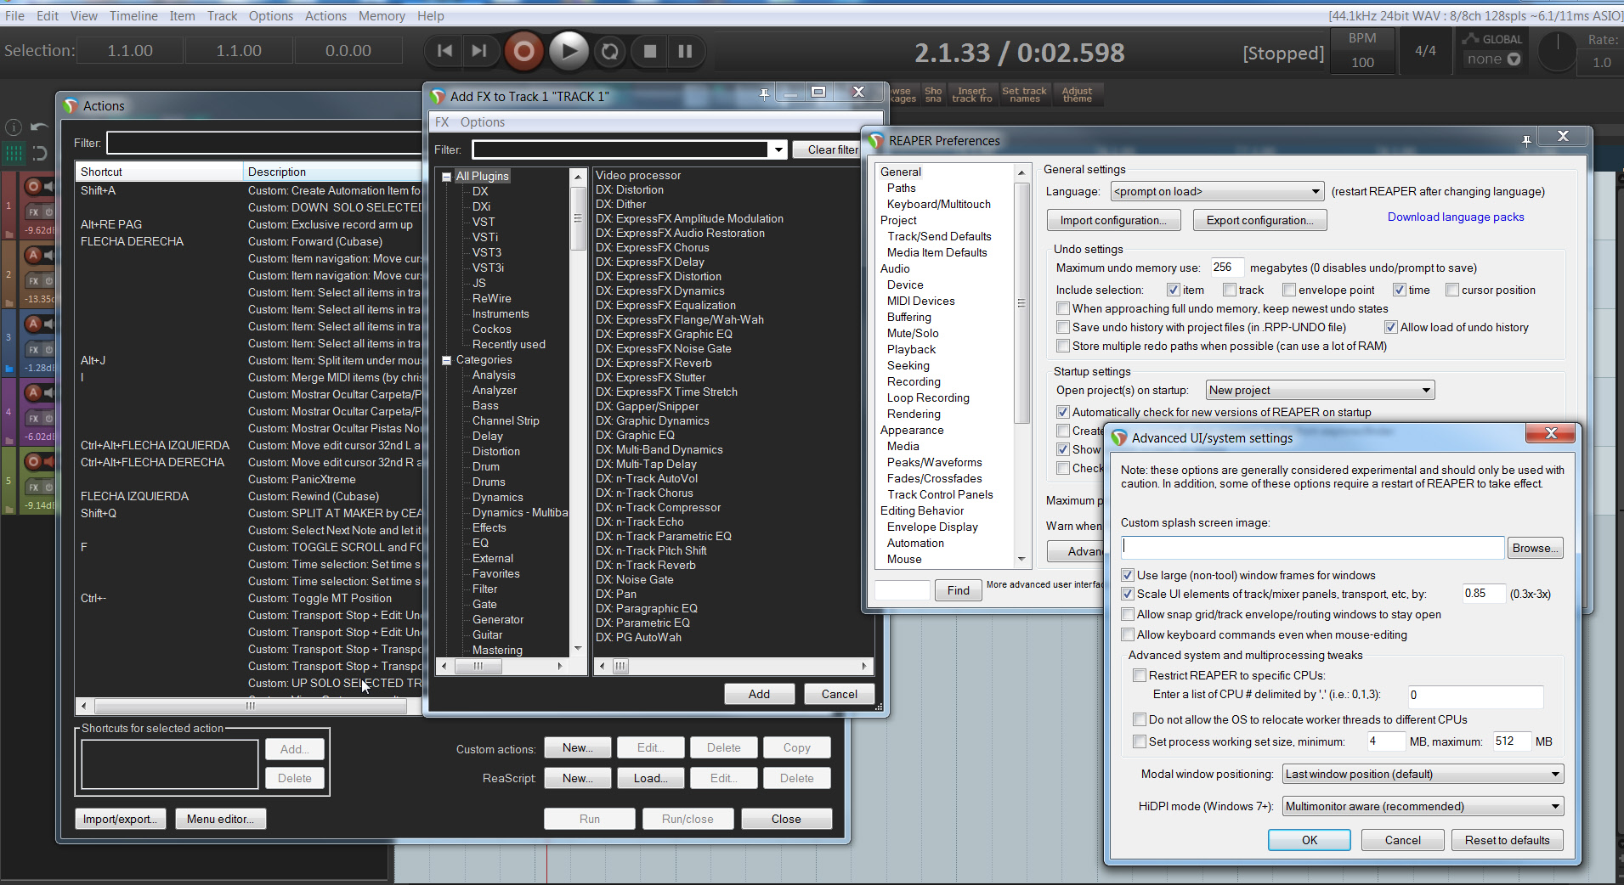Click the Insert track toolbar button

point(972,94)
